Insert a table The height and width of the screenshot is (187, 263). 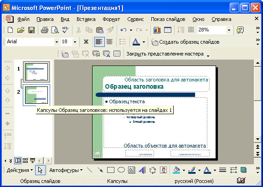point(168,30)
